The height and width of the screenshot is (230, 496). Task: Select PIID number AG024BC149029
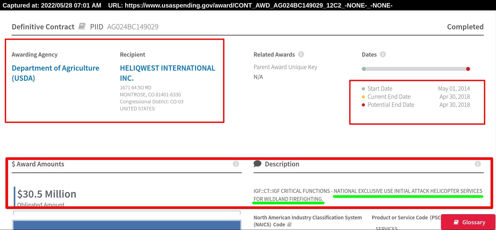click(133, 27)
